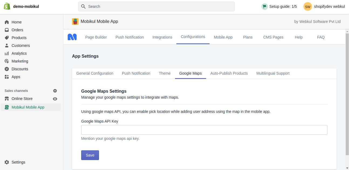Viewport: 349px width, 170px height.
Task: Open Analytics from the sidebar
Action: [19, 53]
